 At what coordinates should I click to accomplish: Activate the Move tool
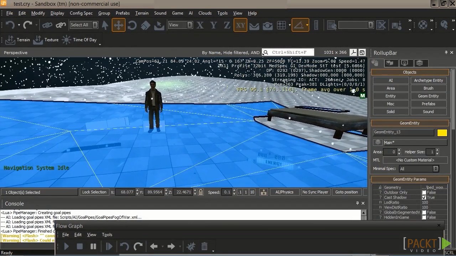coord(118,25)
